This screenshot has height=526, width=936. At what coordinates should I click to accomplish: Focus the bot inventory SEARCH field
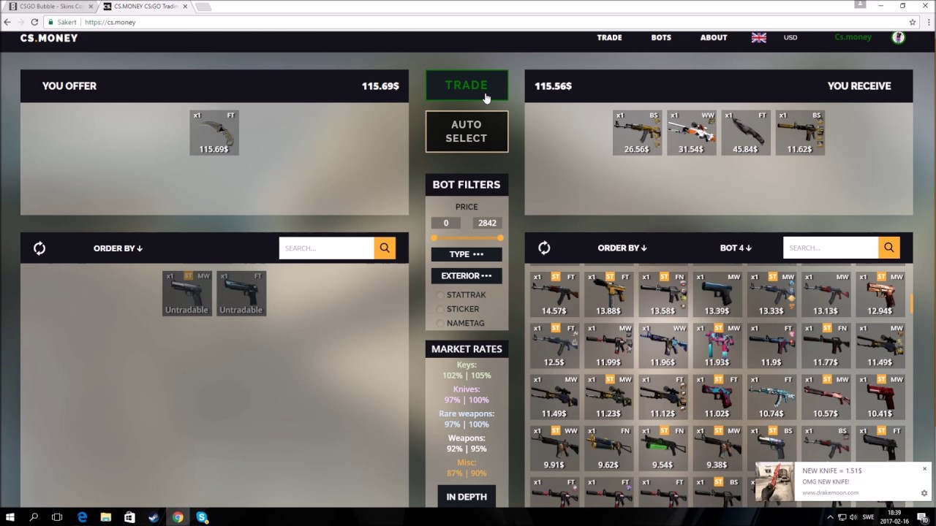point(831,248)
